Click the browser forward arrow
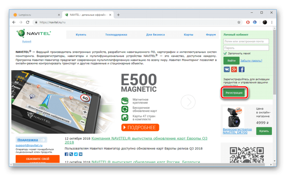Image resolution: width=286 pixels, height=176 pixels. click(x=21, y=22)
